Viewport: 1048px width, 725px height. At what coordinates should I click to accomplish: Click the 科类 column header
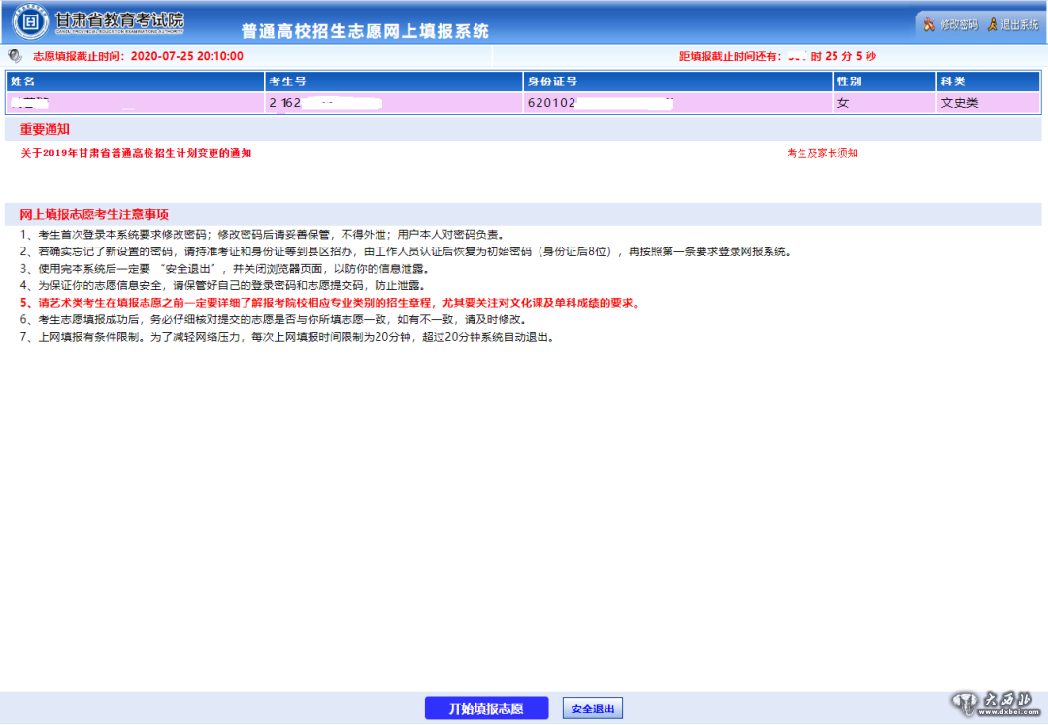pos(952,81)
